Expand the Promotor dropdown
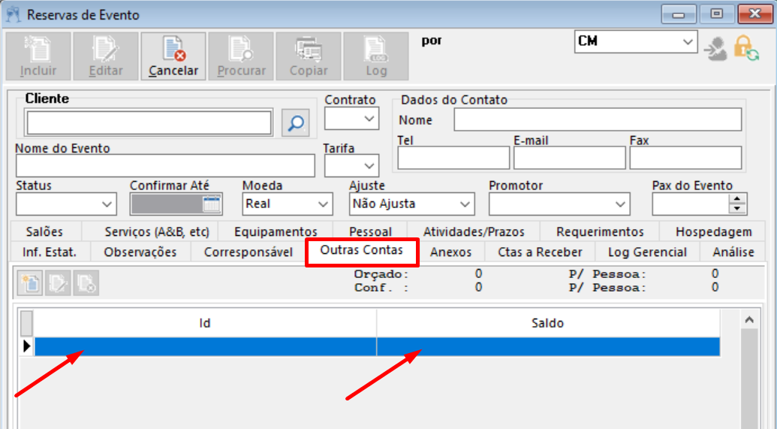Viewport: 777px width, 429px height. (620, 204)
